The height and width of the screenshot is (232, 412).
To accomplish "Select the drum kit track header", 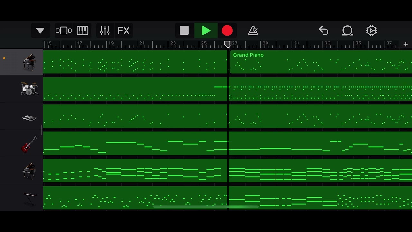I will pyautogui.click(x=22, y=89).
